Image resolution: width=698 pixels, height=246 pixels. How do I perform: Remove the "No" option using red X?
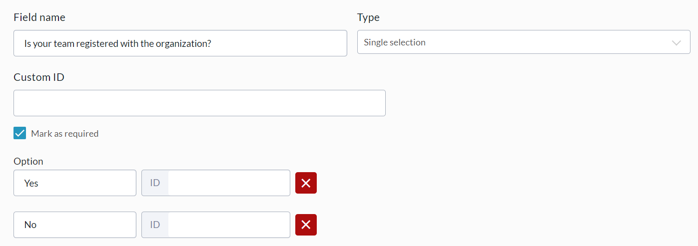[x=306, y=225]
